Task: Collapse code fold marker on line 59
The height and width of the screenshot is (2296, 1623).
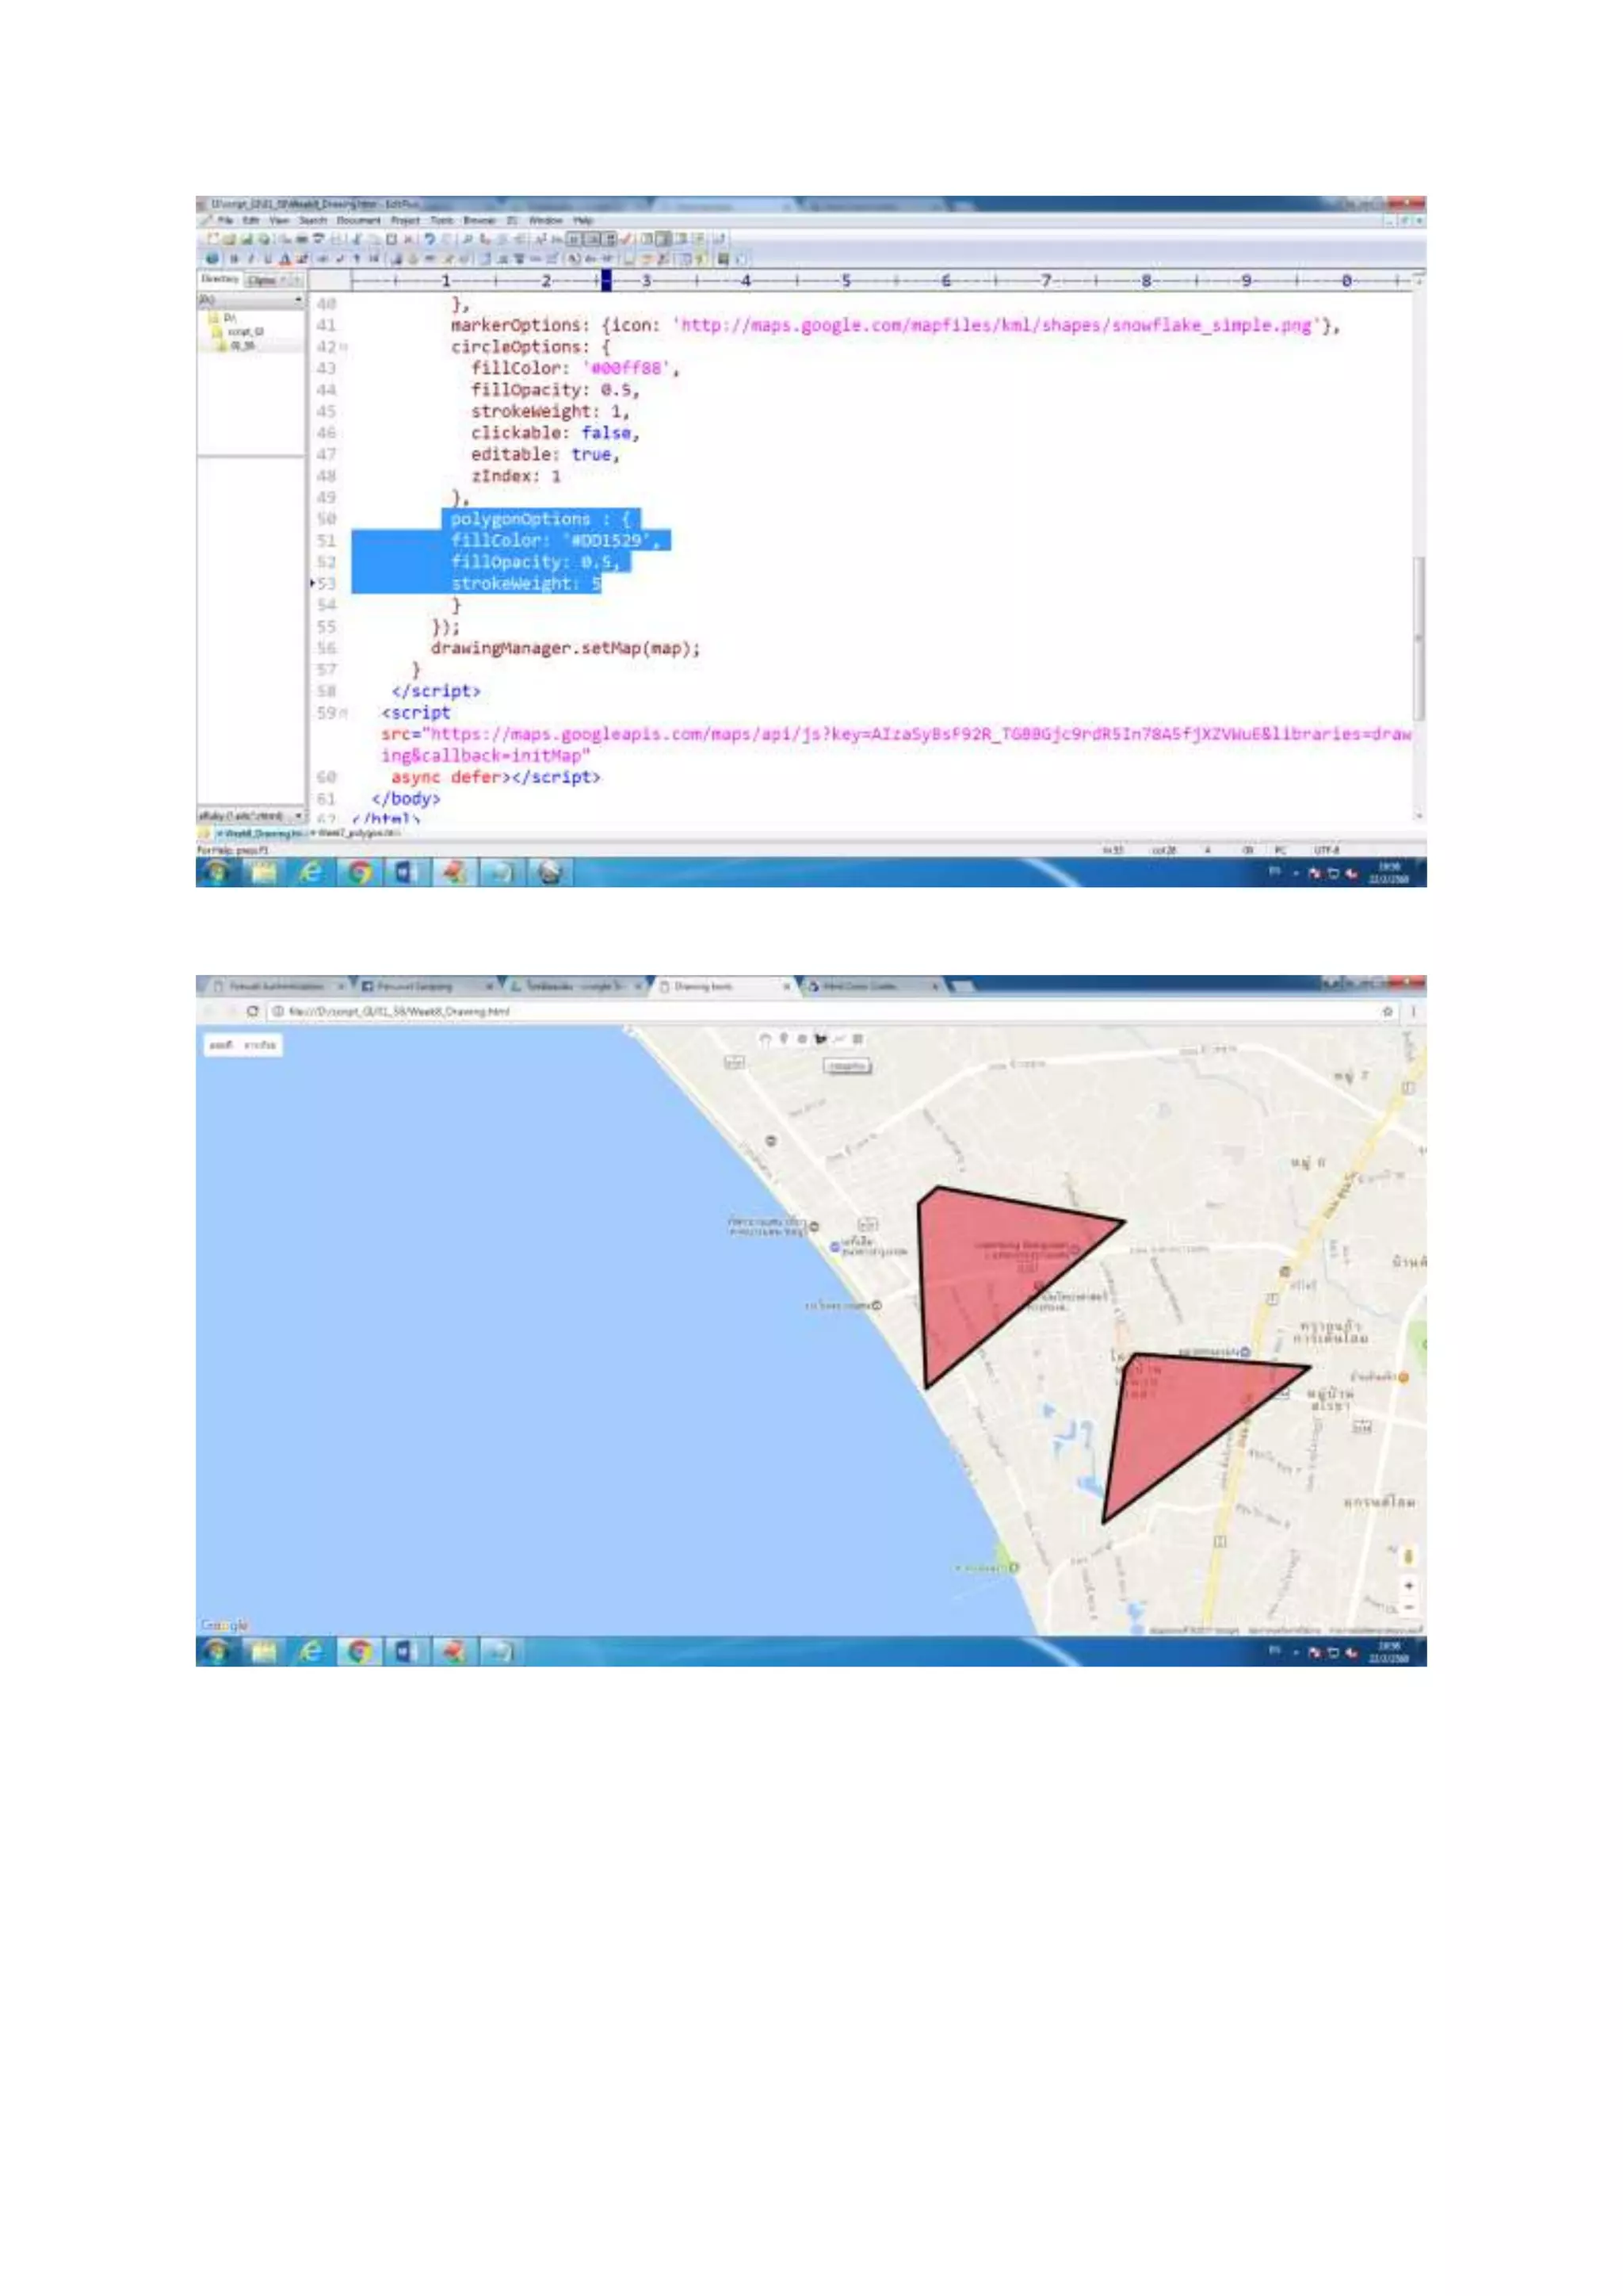Action: coord(344,713)
